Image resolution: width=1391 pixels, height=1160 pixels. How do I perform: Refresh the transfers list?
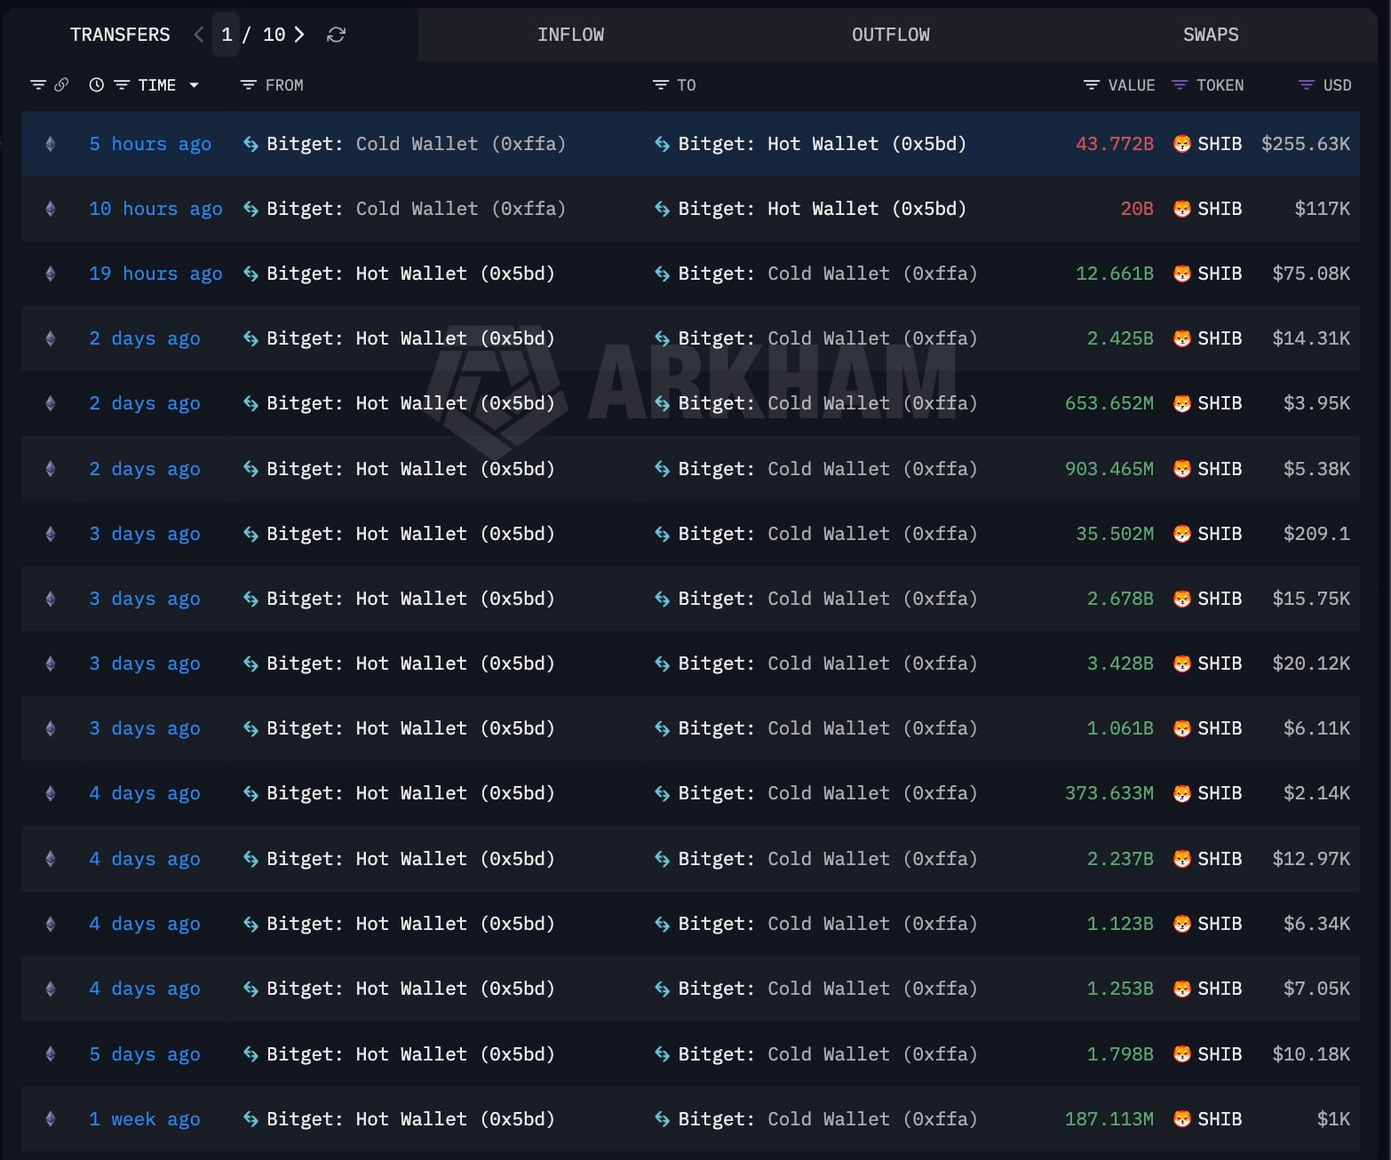coord(336,35)
